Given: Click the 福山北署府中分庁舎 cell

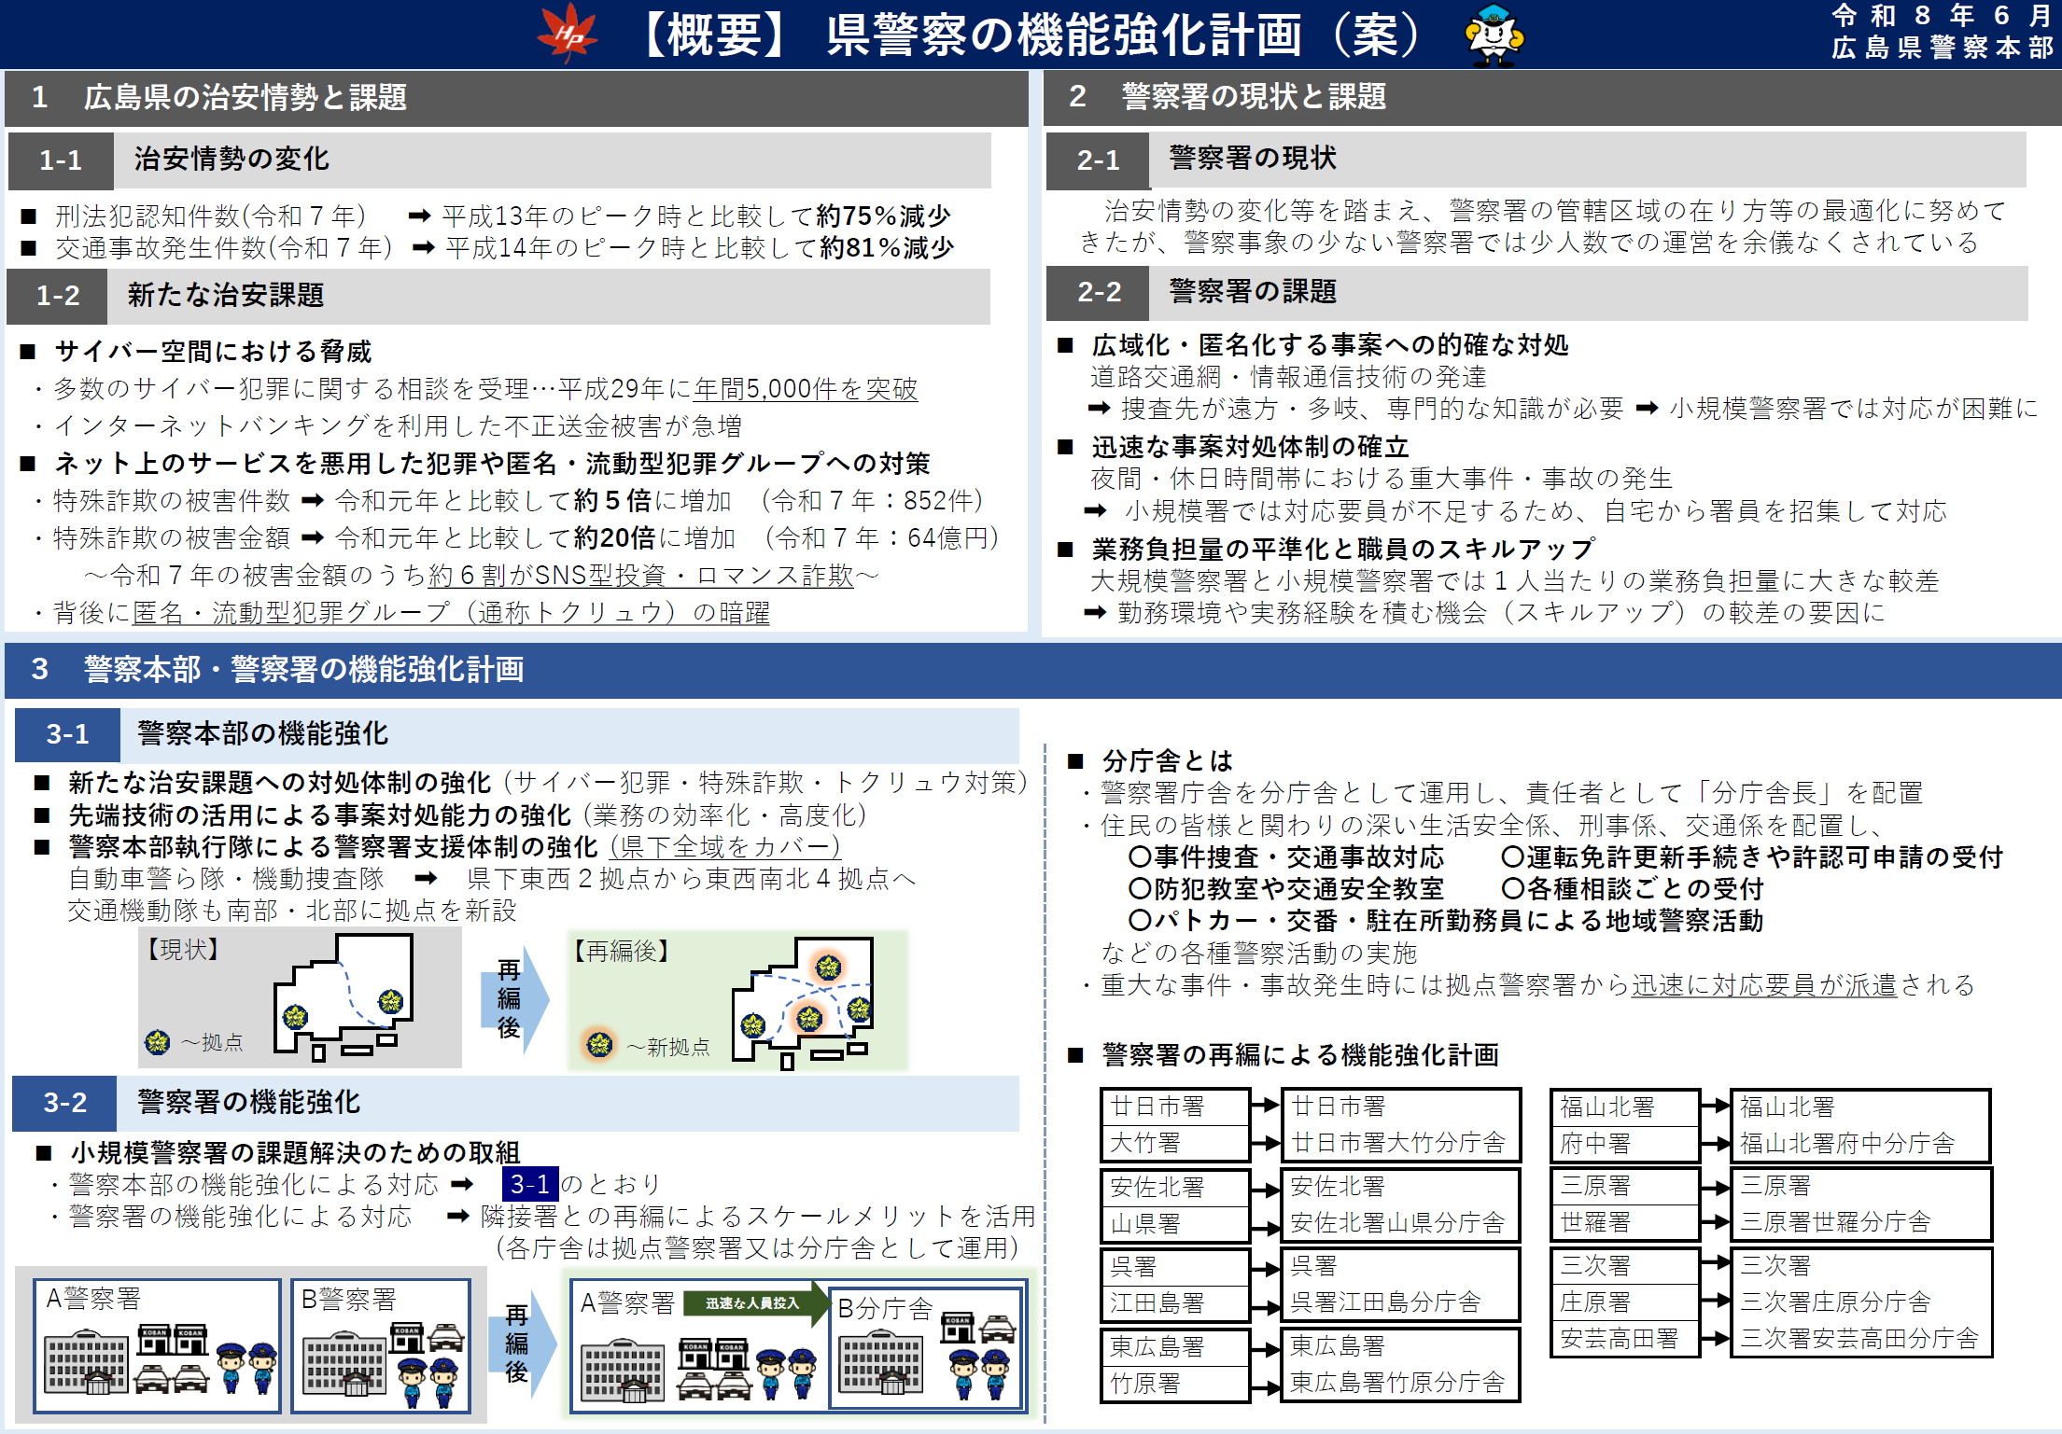Looking at the screenshot, I should coord(1861,1144).
